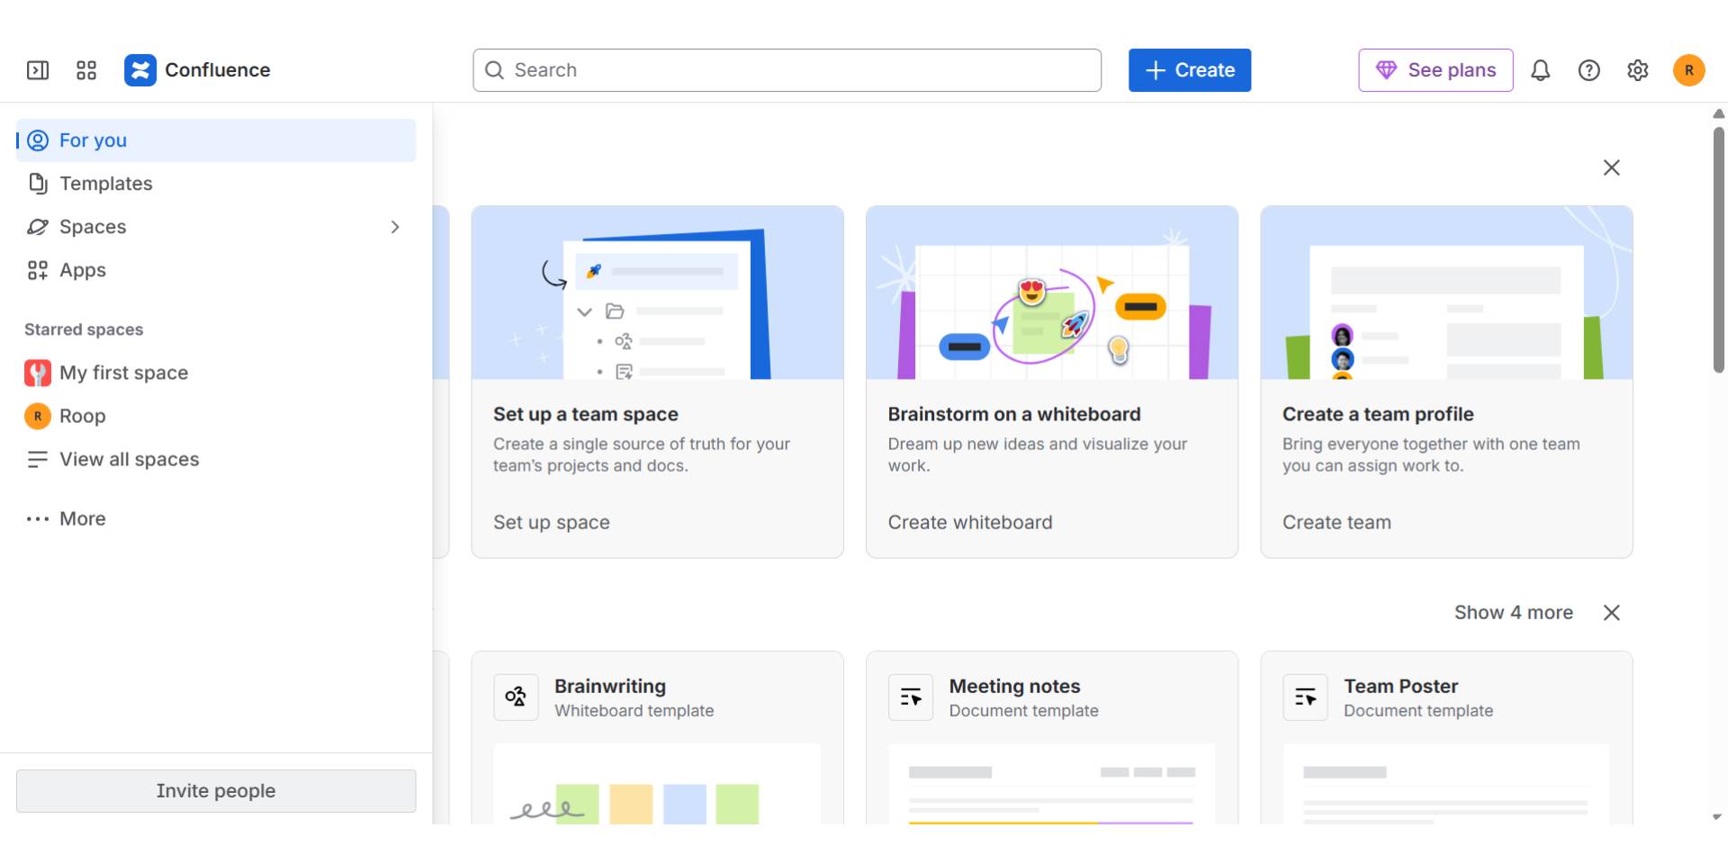Click the Confluence logo

pos(140,69)
